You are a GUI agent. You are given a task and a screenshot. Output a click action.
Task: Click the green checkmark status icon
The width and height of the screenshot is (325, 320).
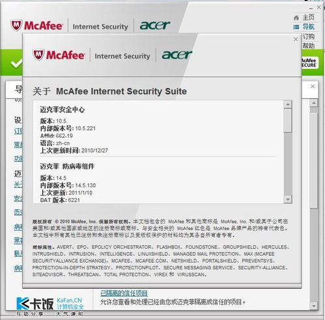16,63
